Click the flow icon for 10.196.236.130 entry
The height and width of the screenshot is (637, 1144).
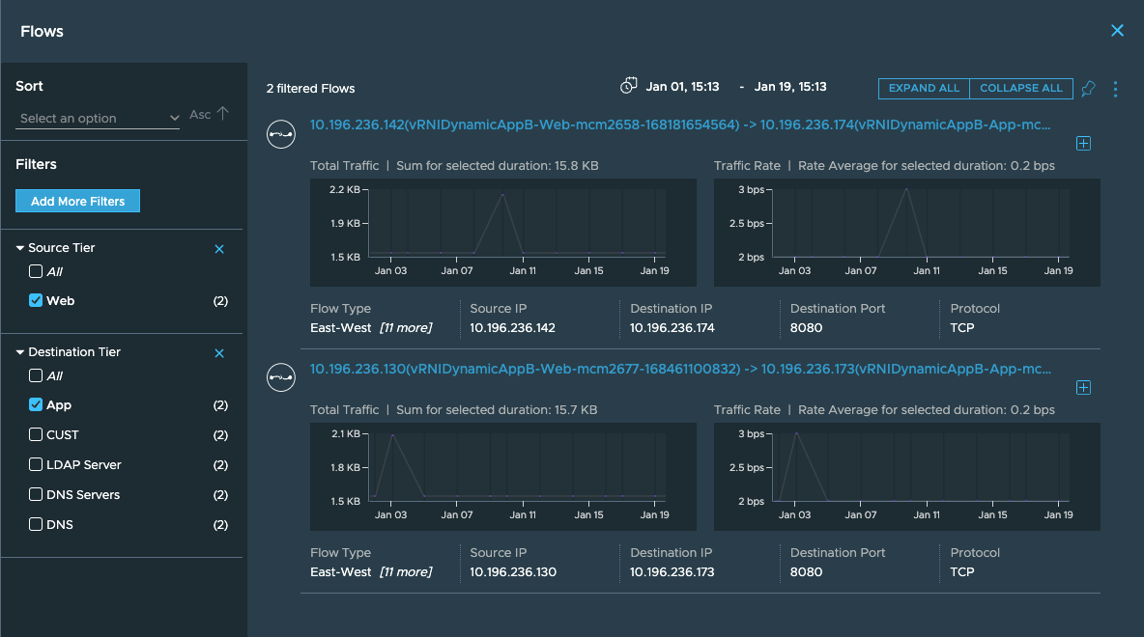click(281, 377)
